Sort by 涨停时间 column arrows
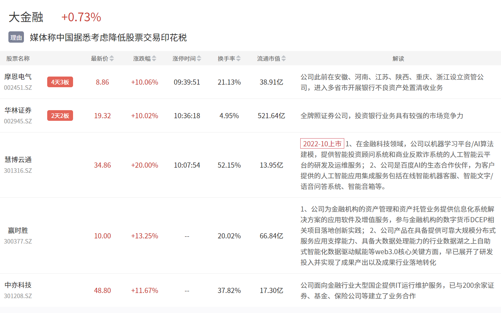Screen dimensions: 501x313 pos(199,58)
